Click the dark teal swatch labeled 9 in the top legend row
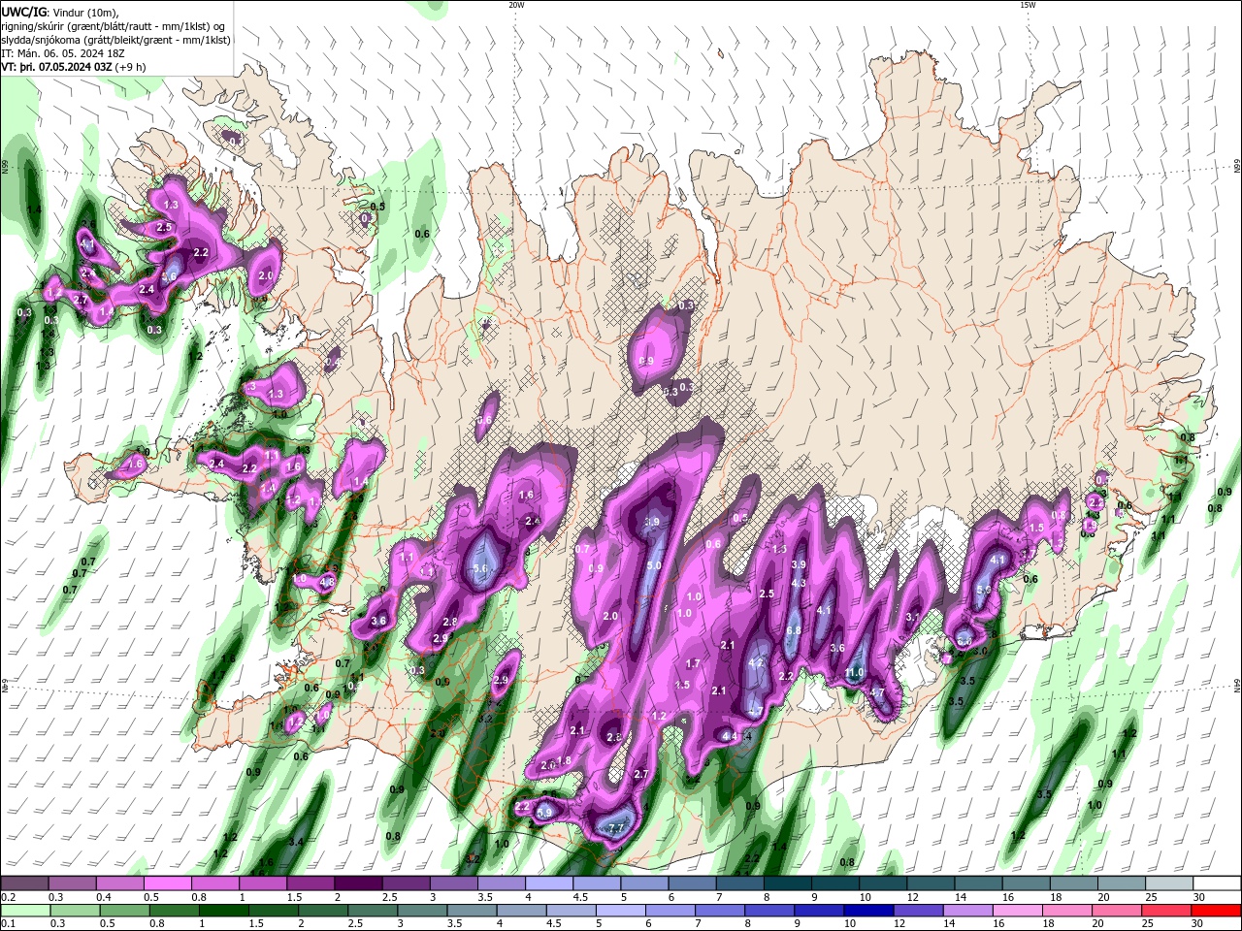 click(834, 883)
